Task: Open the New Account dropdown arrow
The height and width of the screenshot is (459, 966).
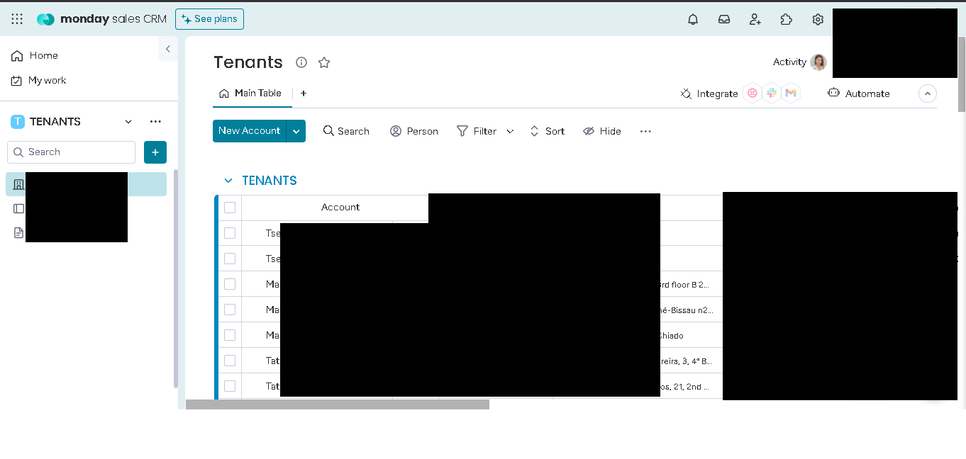Action: pos(296,131)
